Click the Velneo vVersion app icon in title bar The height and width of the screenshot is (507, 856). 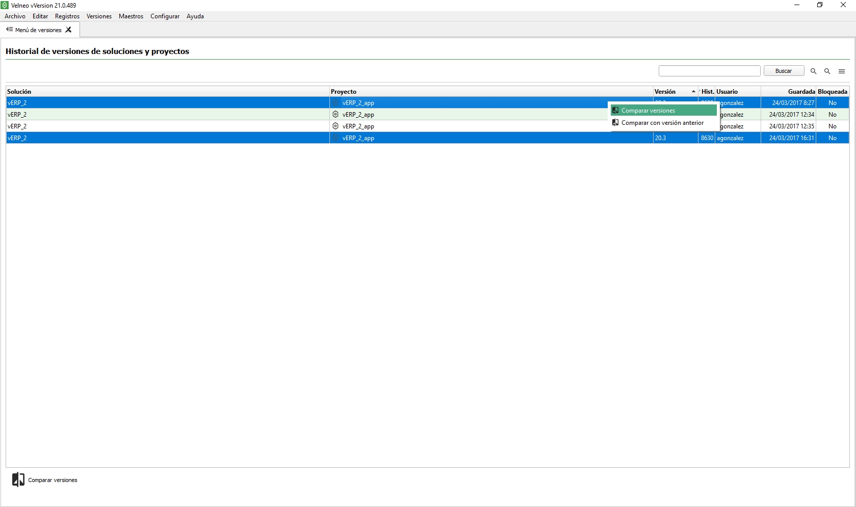(x=5, y=5)
